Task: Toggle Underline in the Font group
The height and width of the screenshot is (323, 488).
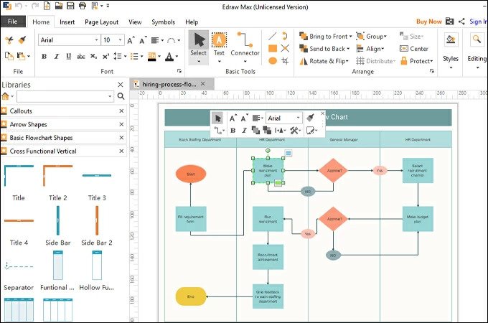Action: pos(68,57)
